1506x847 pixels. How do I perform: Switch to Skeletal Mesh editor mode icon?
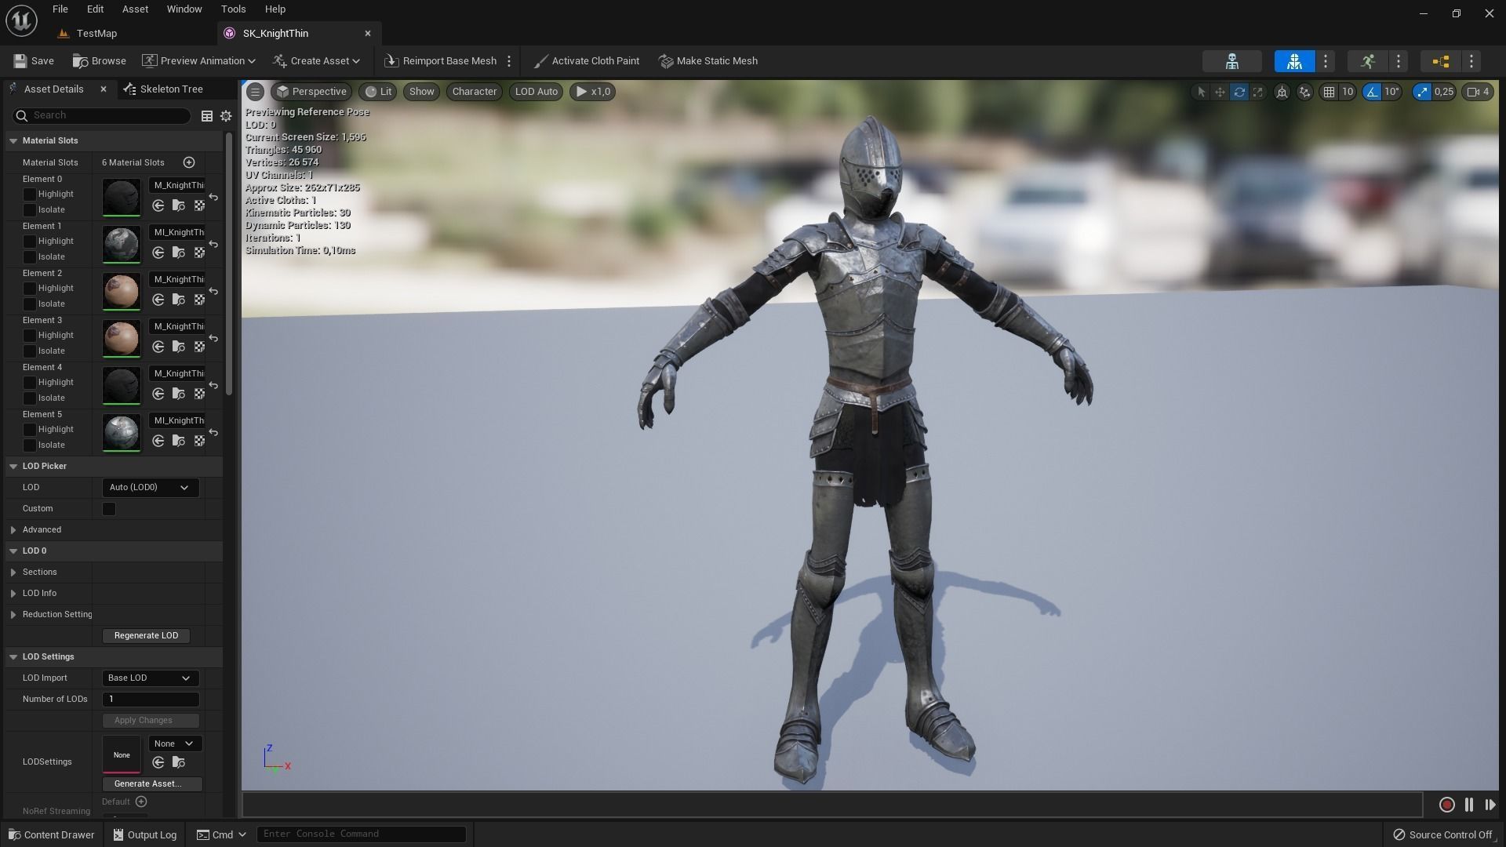click(x=1294, y=61)
